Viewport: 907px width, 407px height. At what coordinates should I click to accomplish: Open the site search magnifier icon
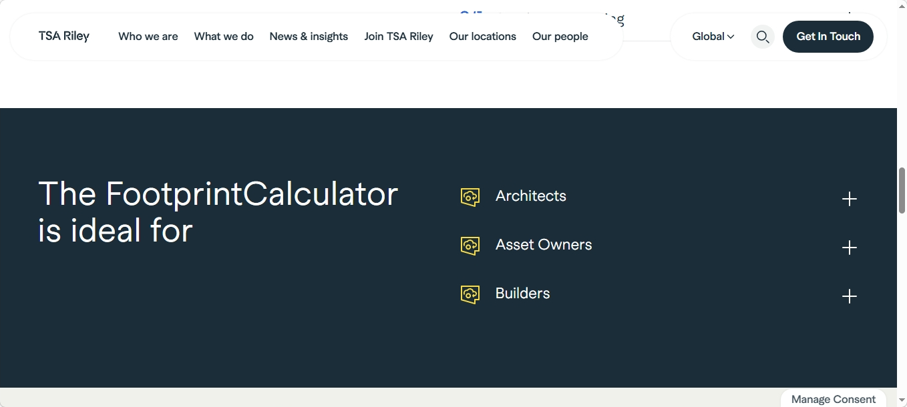pyautogui.click(x=763, y=37)
